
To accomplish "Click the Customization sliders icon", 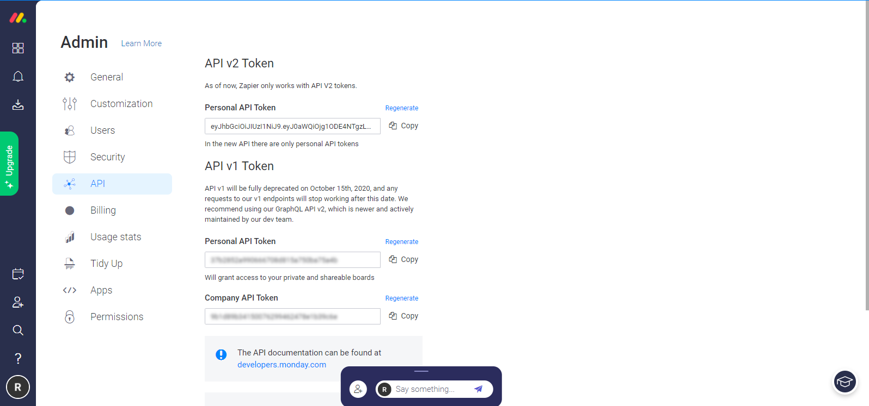I will [70, 104].
